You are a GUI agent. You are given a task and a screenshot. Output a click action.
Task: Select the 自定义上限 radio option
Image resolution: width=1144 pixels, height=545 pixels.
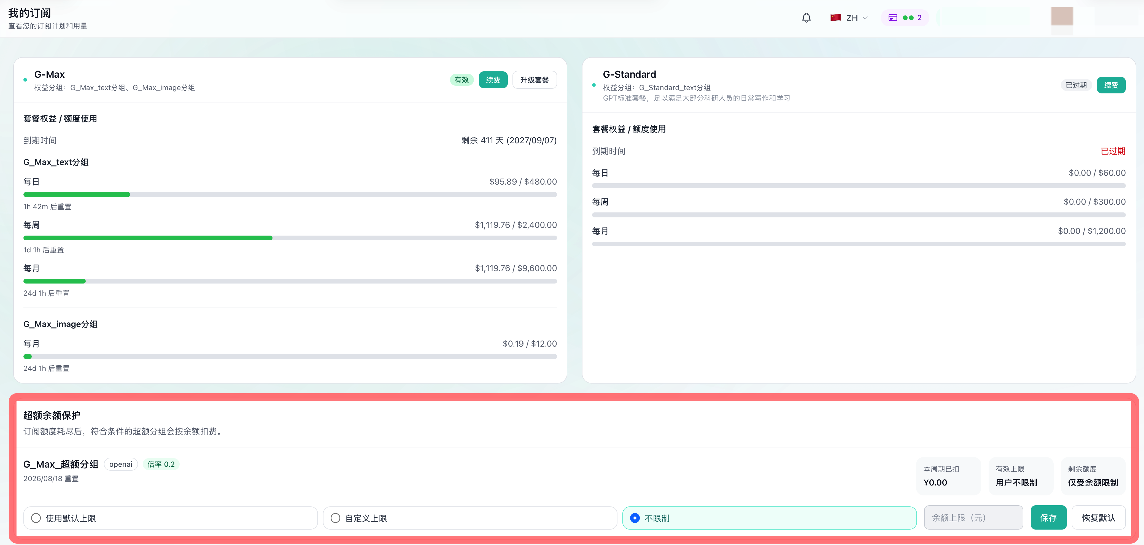pyautogui.click(x=470, y=518)
